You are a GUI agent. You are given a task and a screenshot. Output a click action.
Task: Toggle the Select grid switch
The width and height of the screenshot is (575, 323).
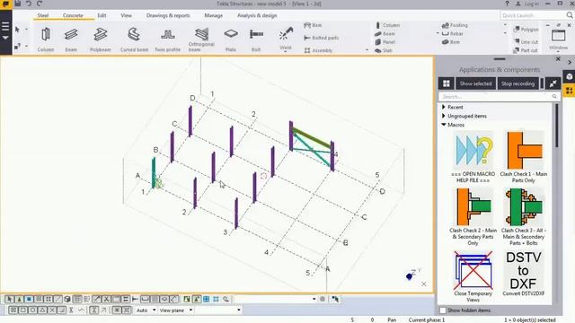tap(77, 299)
